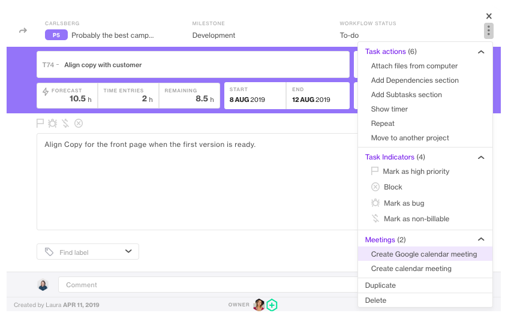Image resolution: width=508 pixels, height=319 pixels.
Task: Collapse the Task Indicators section chevron
Action: pos(481,157)
